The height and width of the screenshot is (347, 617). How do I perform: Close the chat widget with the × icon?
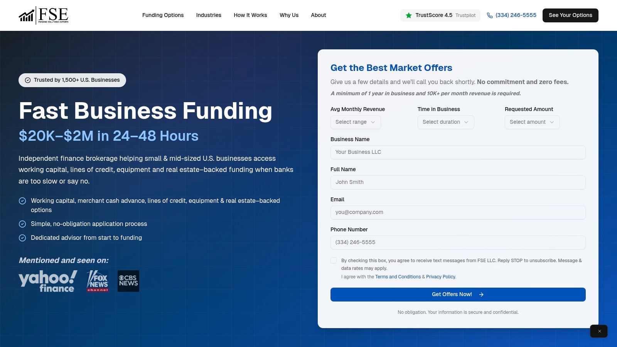pyautogui.click(x=599, y=331)
